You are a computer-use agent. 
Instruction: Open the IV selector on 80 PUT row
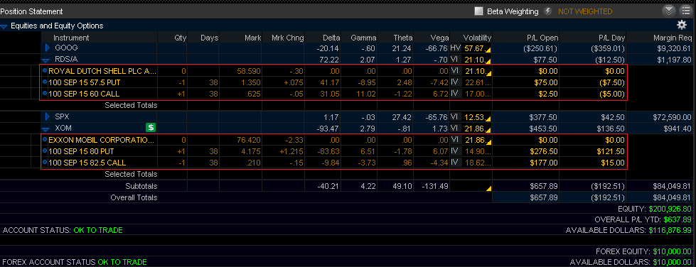click(x=456, y=151)
